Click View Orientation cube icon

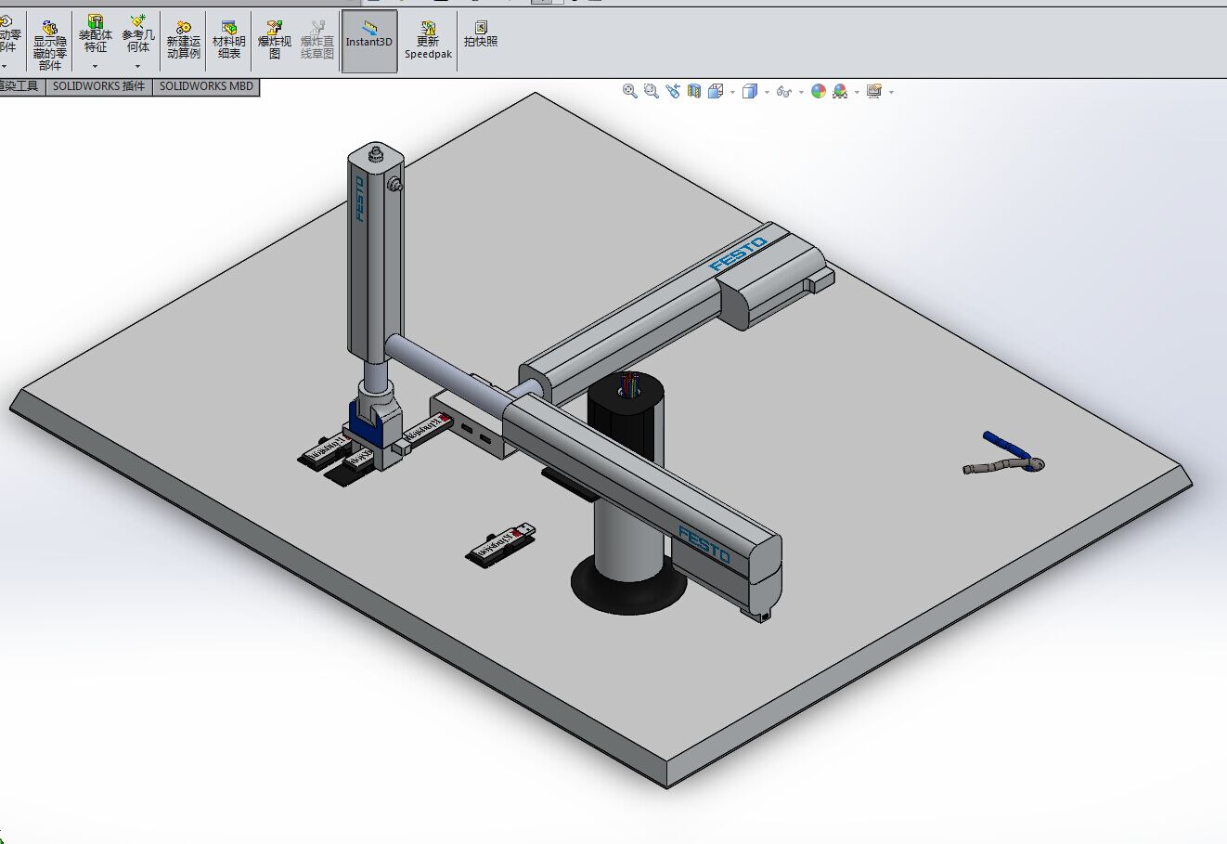(716, 91)
